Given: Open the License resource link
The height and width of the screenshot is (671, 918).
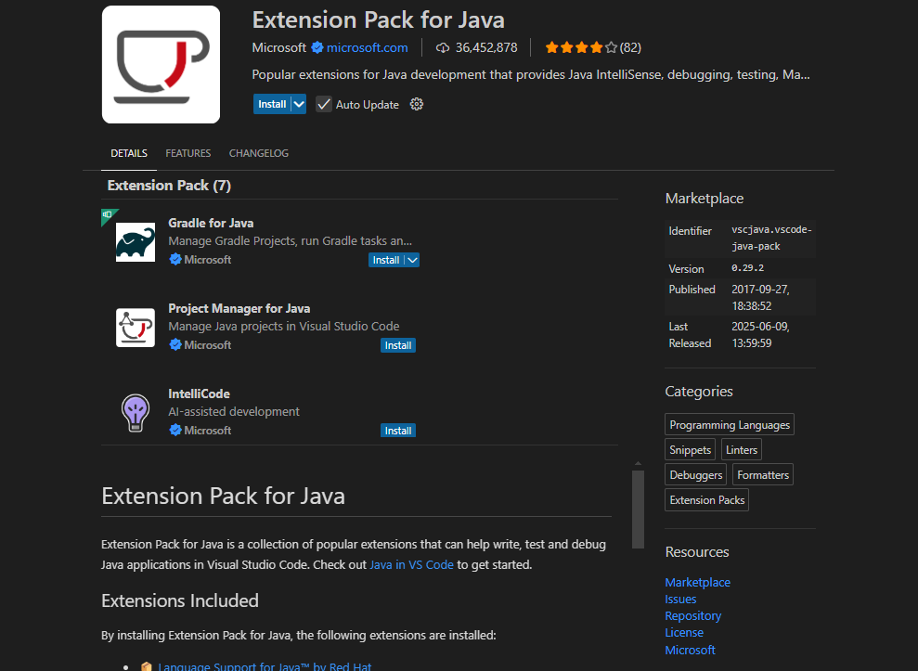Looking at the screenshot, I should click(x=684, y=632).
